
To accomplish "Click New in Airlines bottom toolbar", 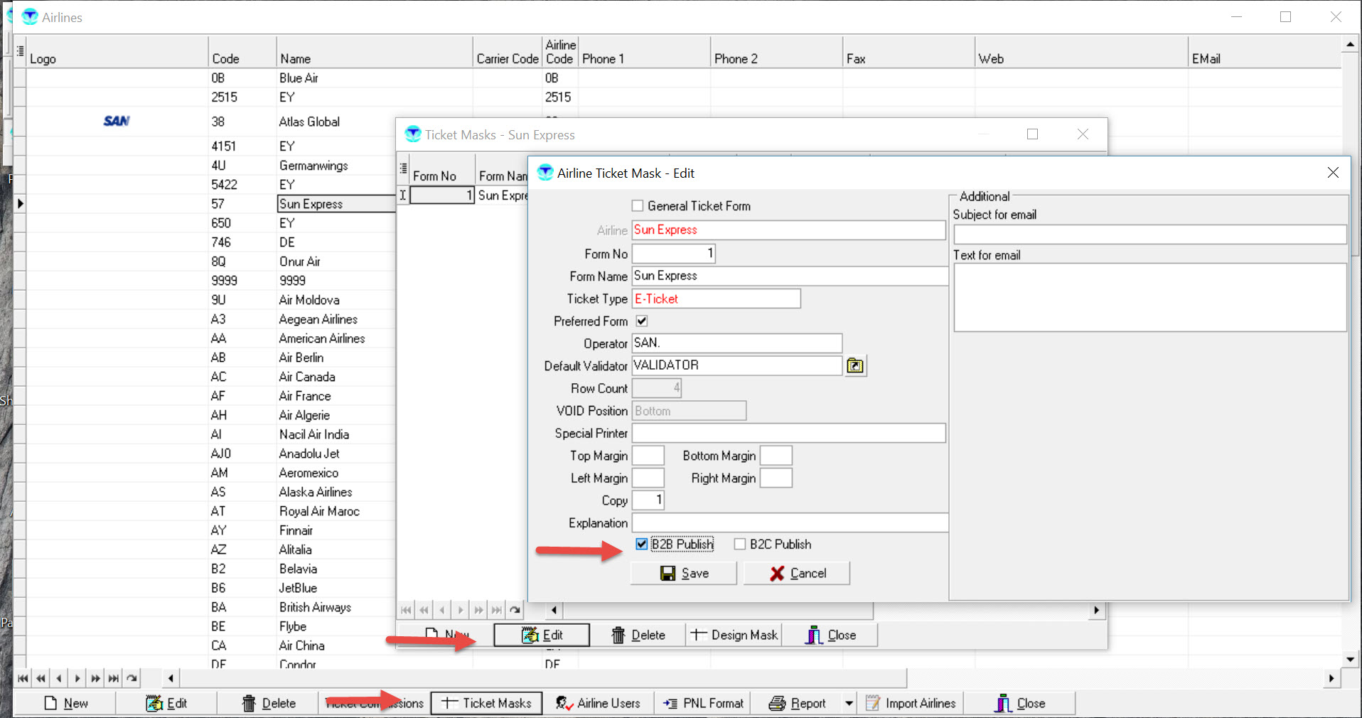I will (x=66, y=704).
